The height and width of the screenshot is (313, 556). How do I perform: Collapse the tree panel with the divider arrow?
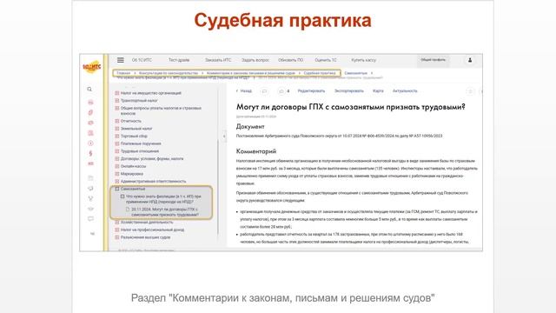tap(224, 136)
